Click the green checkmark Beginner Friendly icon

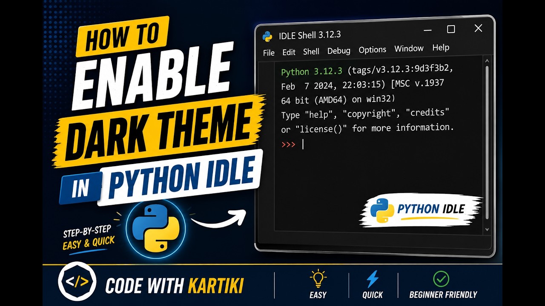click(441, 279)
